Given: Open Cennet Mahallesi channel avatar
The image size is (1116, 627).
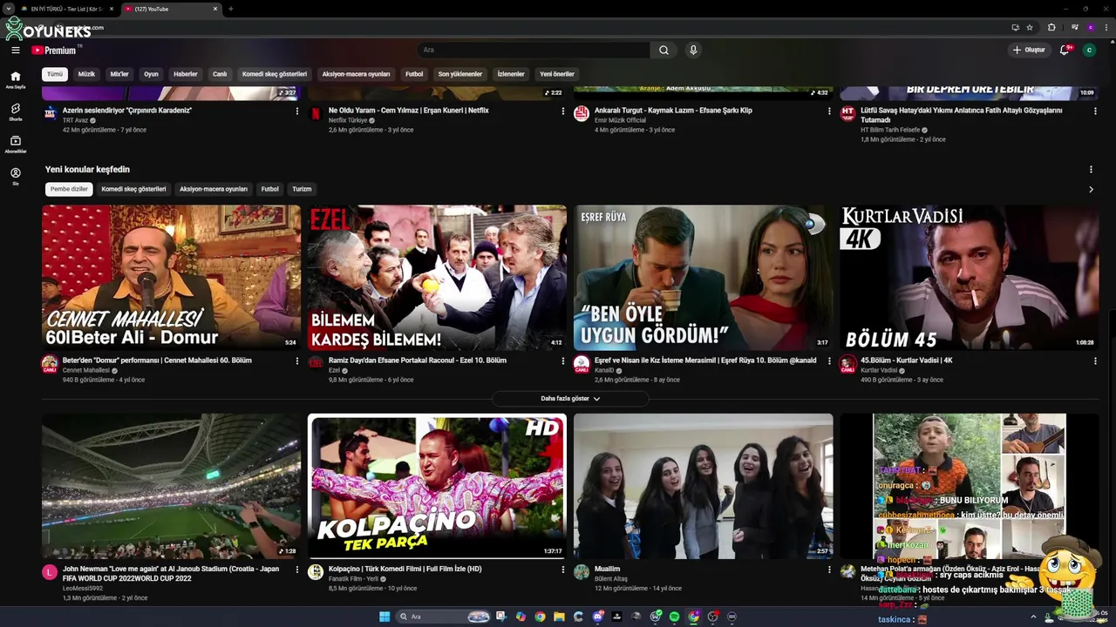Looking at the screenshot, I should click(50, 364).
